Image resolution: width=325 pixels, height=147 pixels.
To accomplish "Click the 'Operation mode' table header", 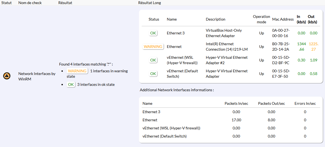I will pyautogui.click(x=261, y=19).
